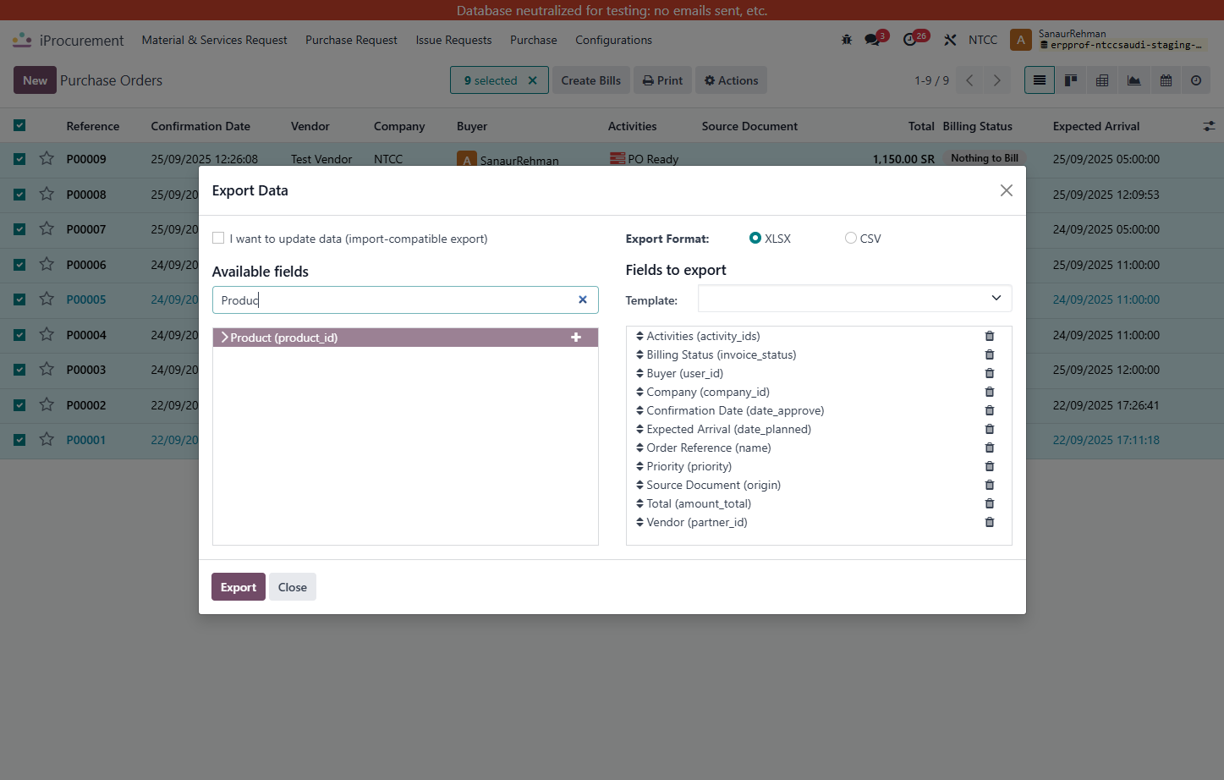1224x780 pixels.
Task: Delete Billing Status field from export list
Action: 990,354
